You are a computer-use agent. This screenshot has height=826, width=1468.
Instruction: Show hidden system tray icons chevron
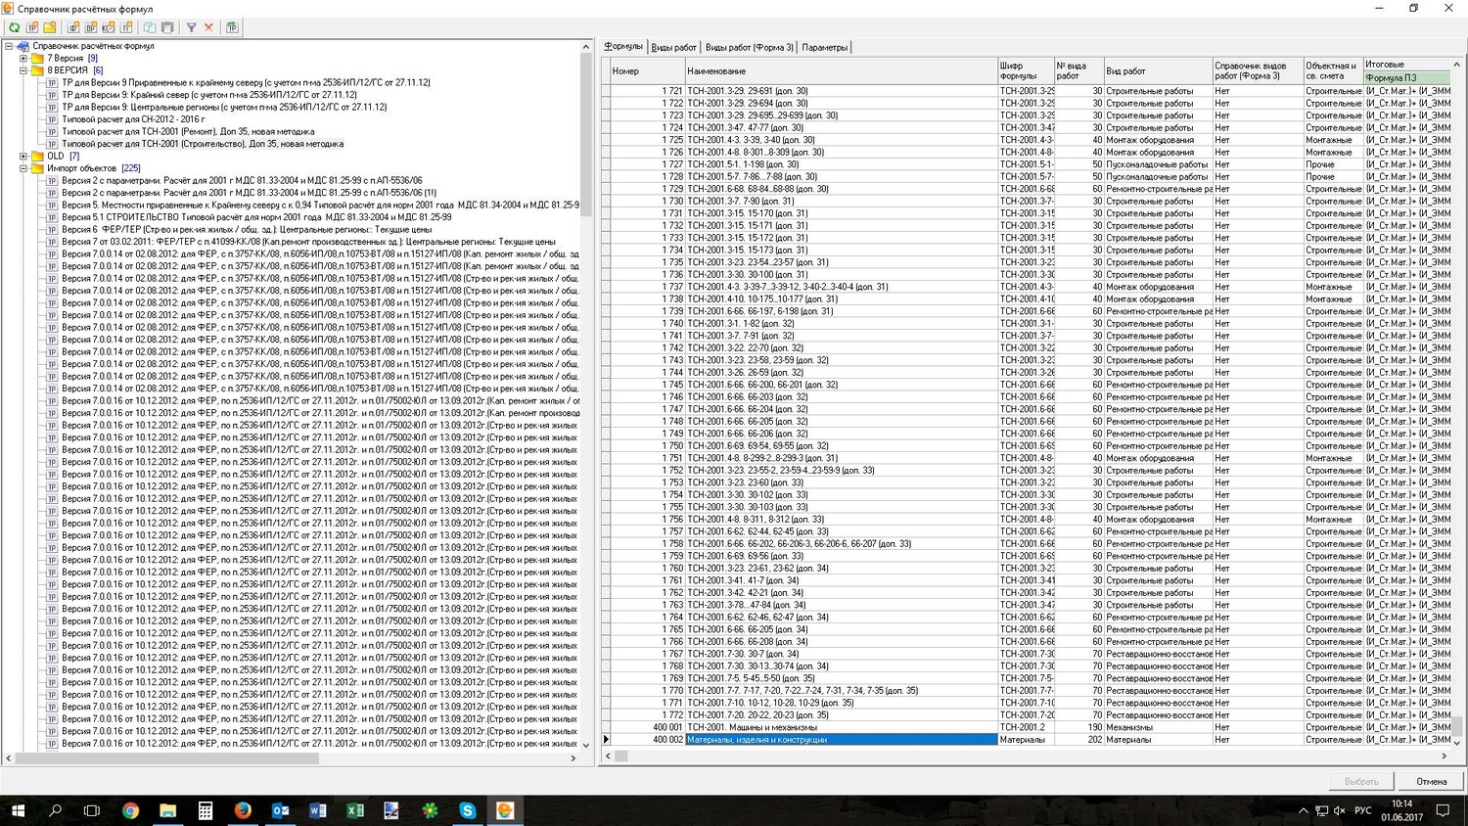(1303, 810)
